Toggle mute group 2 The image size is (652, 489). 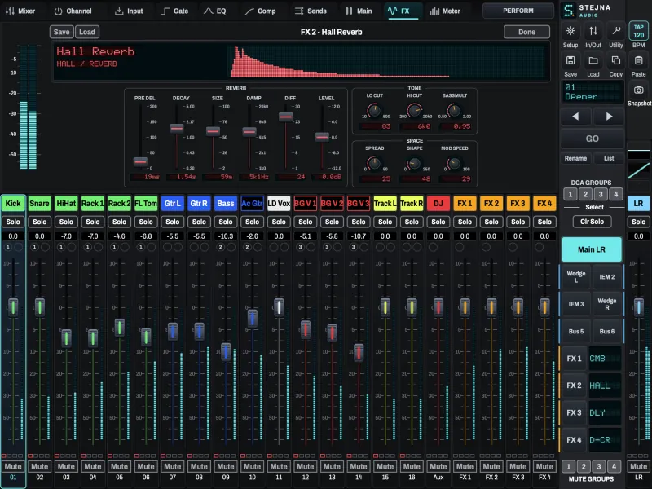click(x=584, y=466)
